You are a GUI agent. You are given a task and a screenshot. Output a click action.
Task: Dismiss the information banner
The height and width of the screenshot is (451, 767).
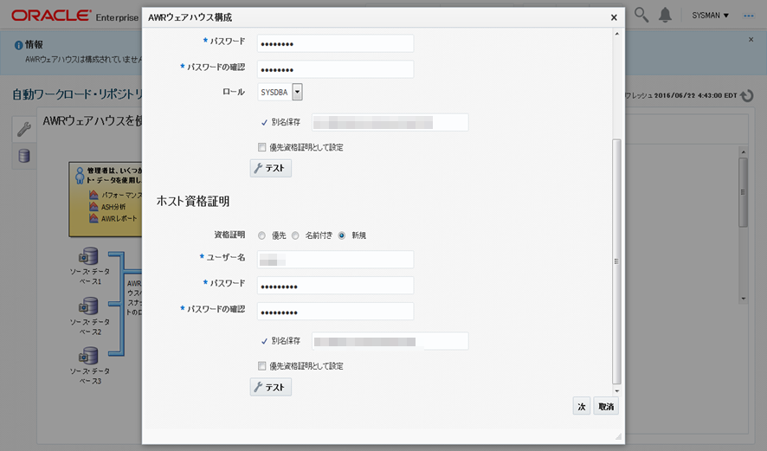(751, 40)
